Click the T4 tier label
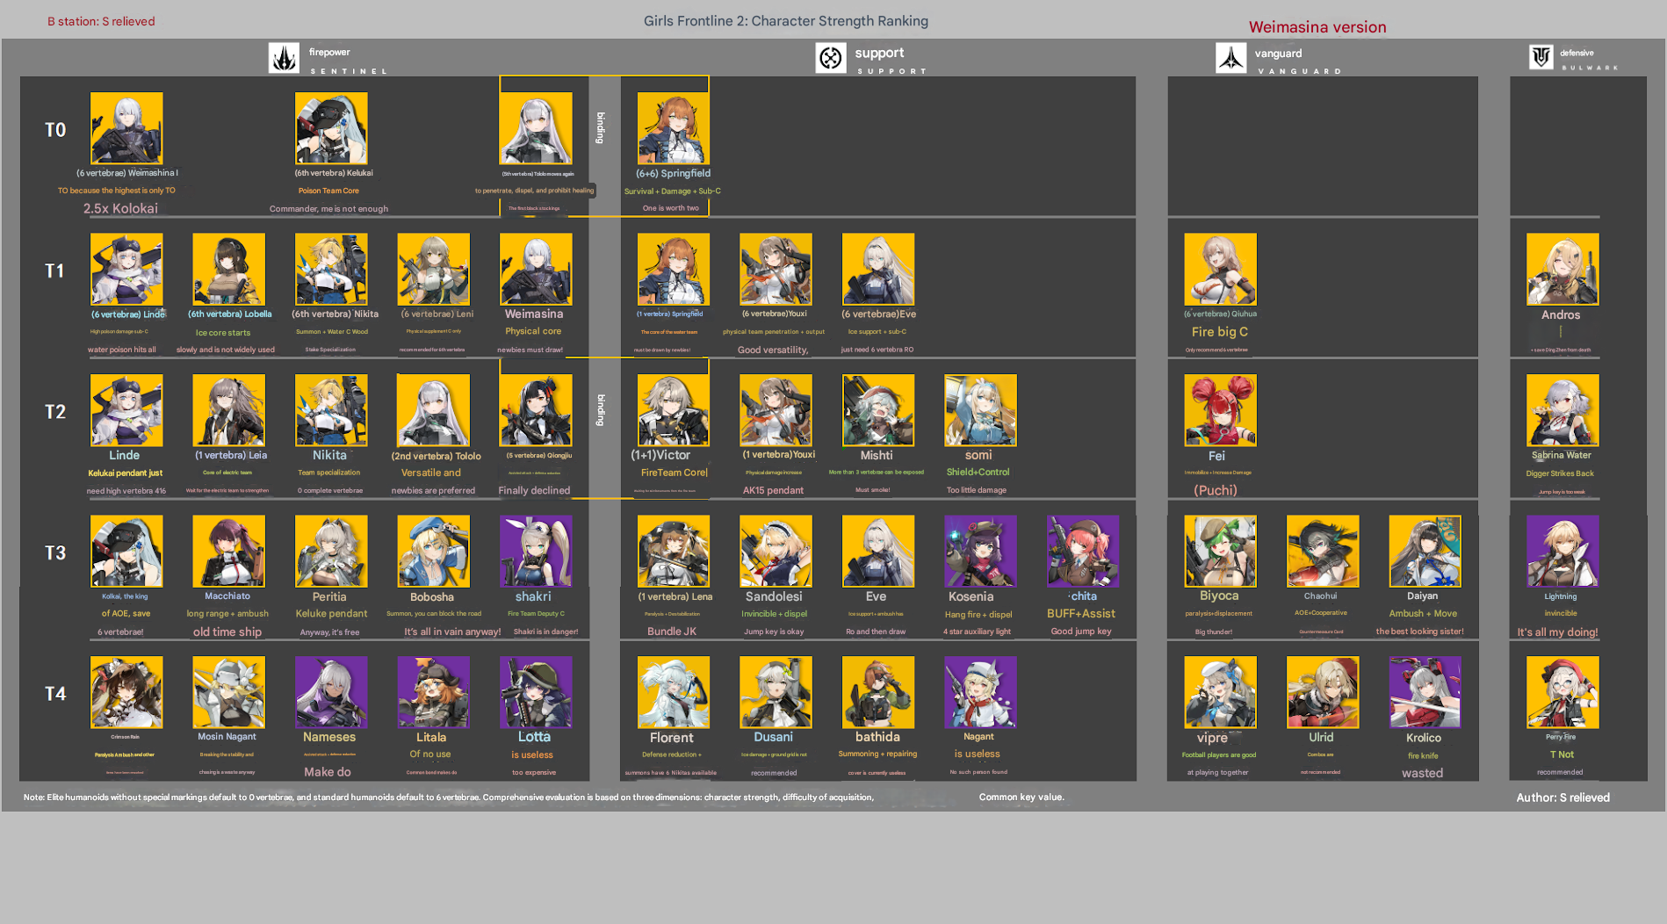Viewport: 1667px width, 924px height. coord(55,694)
